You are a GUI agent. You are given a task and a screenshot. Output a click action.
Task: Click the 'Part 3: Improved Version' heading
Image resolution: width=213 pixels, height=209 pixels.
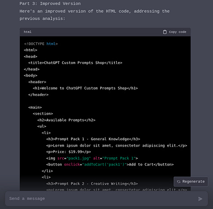[50, 4]
